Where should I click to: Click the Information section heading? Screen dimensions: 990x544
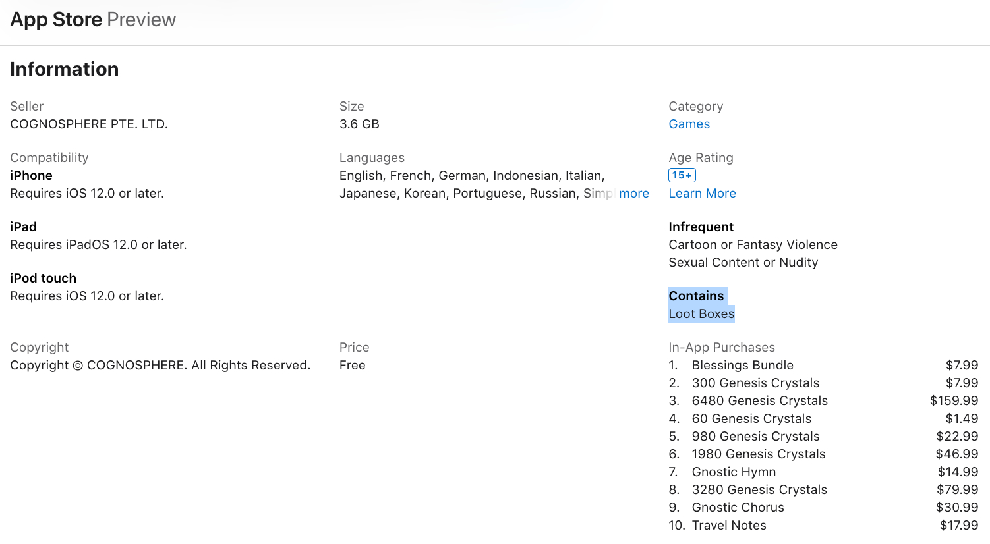coord(65,69)
